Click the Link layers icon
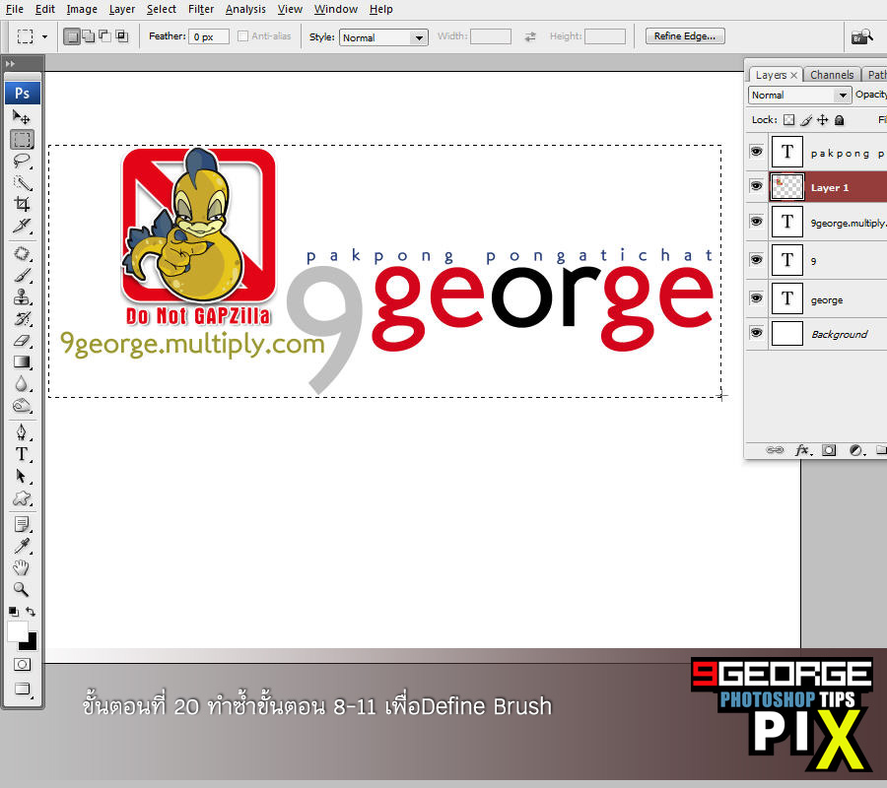887x788 pixels. coord(775,450)
